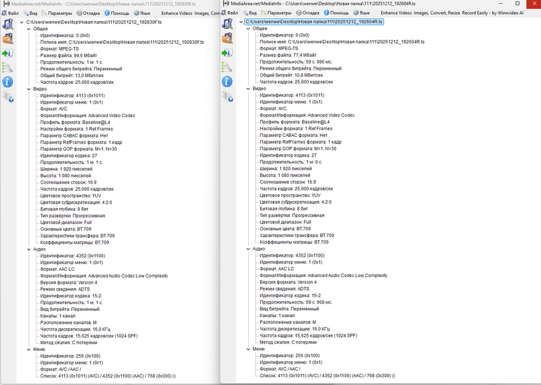
Task: Select 'Общий битрейт: 10,8 Мбит/сек' row
Action: click(x=291, y=75)
